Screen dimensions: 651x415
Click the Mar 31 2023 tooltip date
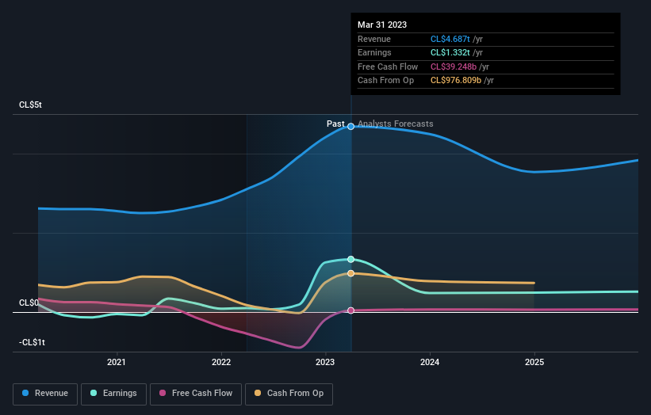[x=382, y=25]
